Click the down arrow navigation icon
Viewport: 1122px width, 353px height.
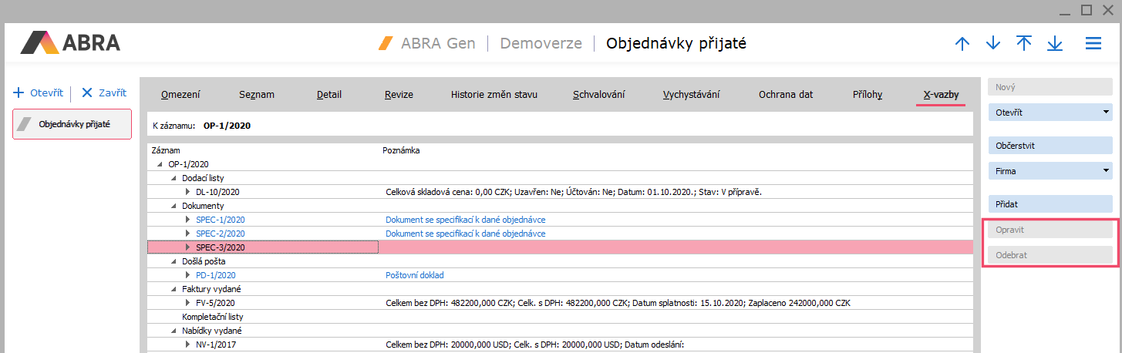coord(993,44)
